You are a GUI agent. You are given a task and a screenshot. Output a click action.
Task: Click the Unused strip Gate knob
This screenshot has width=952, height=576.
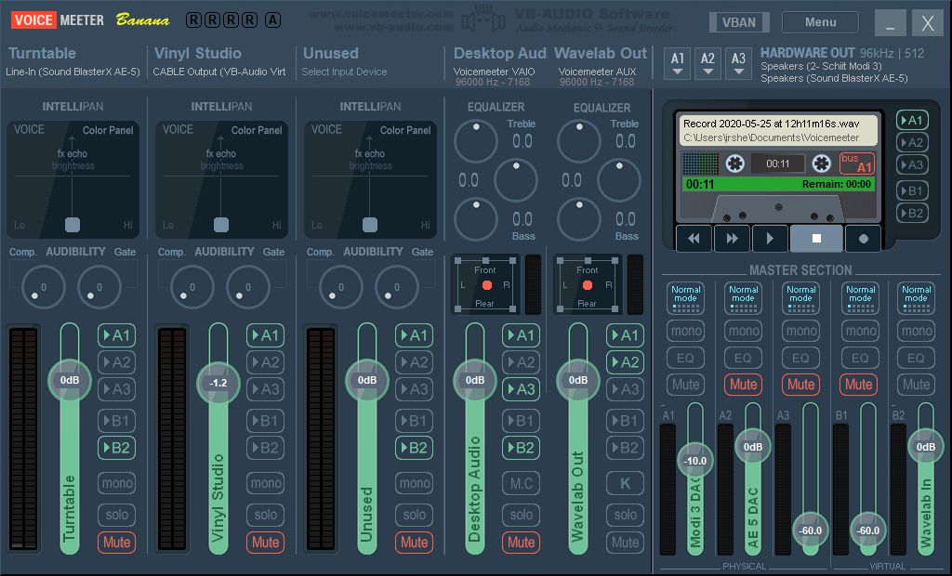(x=396, y=286)
